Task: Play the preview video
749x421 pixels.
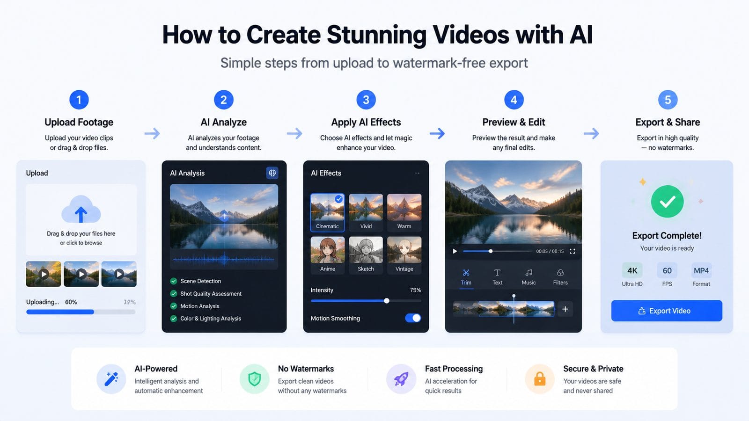Action: coord(455,251)
